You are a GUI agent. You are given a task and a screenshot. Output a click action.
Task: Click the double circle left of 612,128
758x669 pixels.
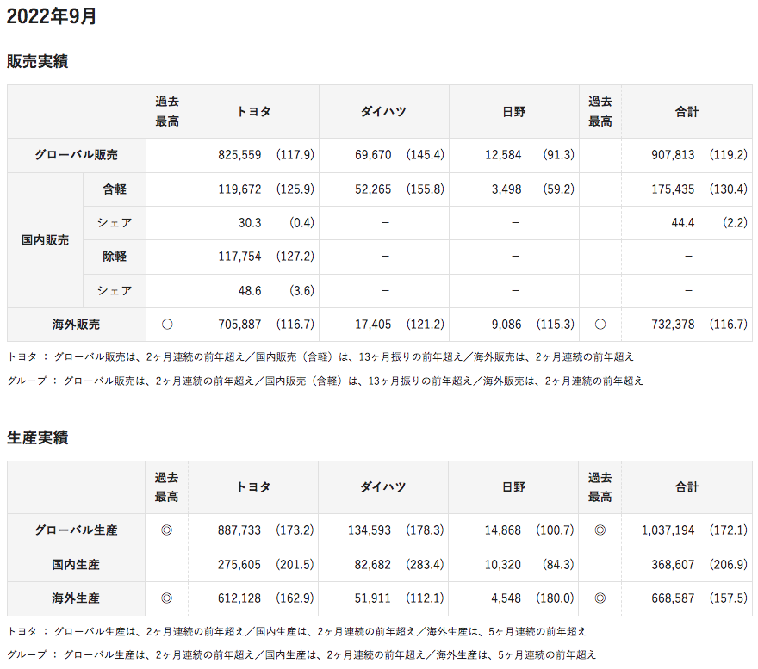[x=167, y=598]
